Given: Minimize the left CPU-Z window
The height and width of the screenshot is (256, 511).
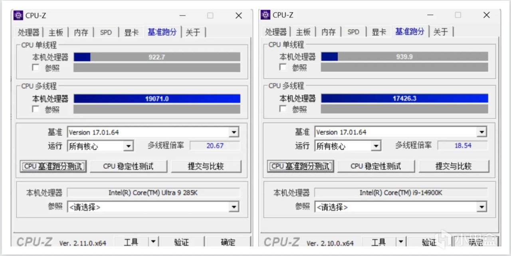Looking at the screenshot, I should tap(182, 16).
